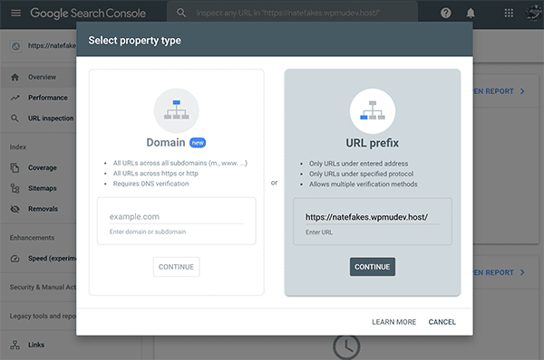544x360 pixels.
Task: Open the Help question mark icon
Action: coord(446,14)
